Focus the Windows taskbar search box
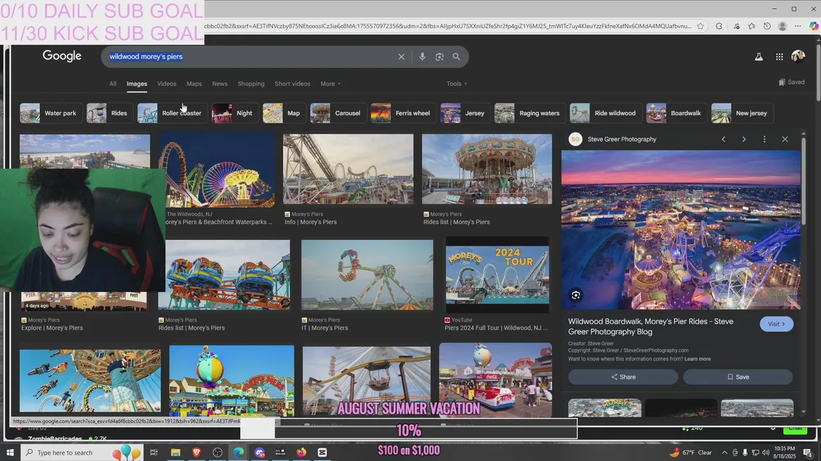 point(82,453)
